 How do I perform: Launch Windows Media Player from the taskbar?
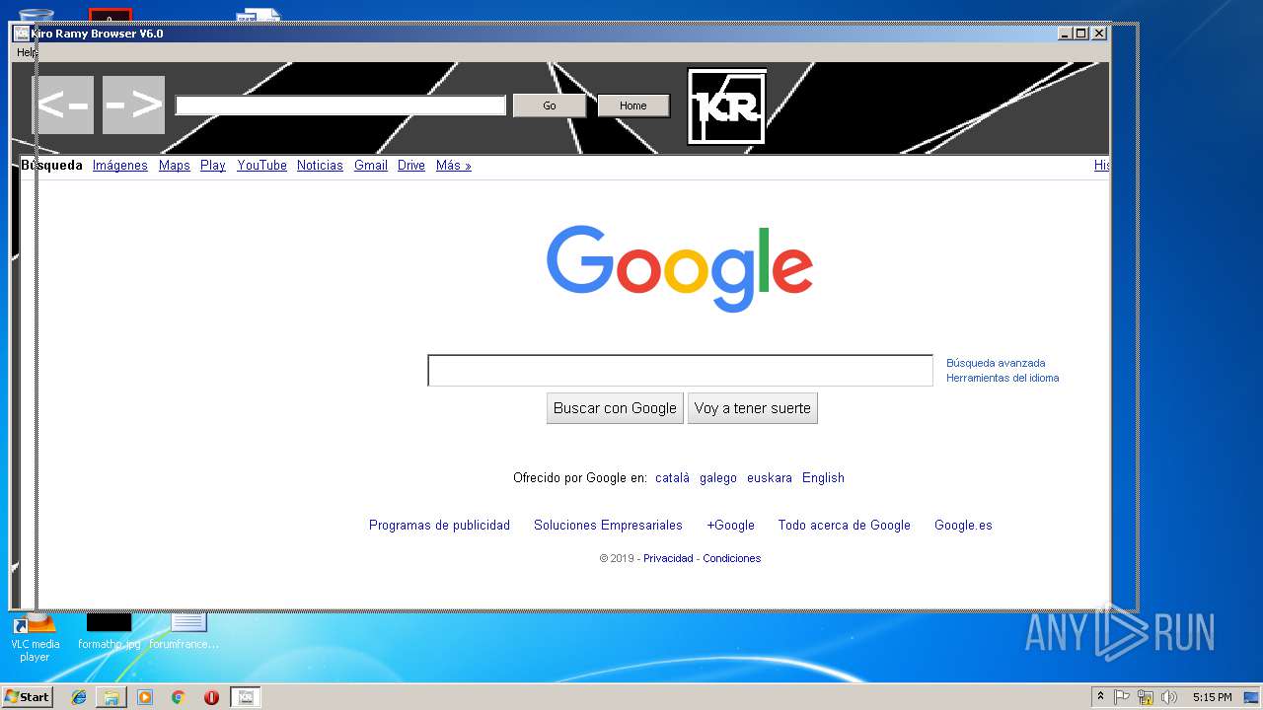(x=145, y=697)
